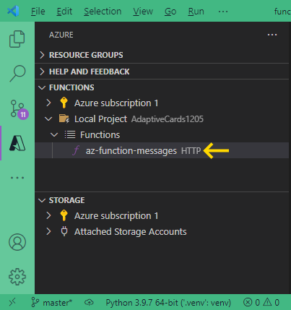Expand Azure subscription 1 under Storage
This screenshot has width=291, height=310.
[48, 215]
